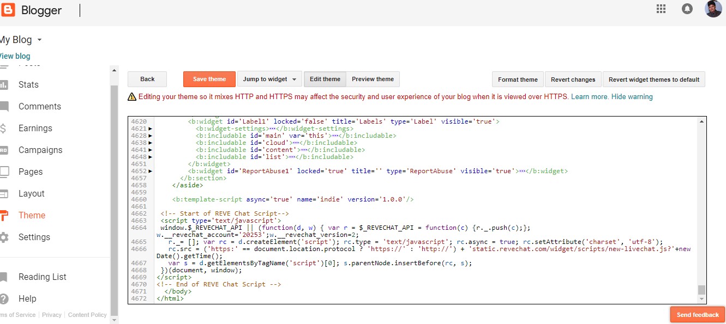Screen dimensions: 726x324
Task: Click the Send feedback button
Action: pos(698,315)
